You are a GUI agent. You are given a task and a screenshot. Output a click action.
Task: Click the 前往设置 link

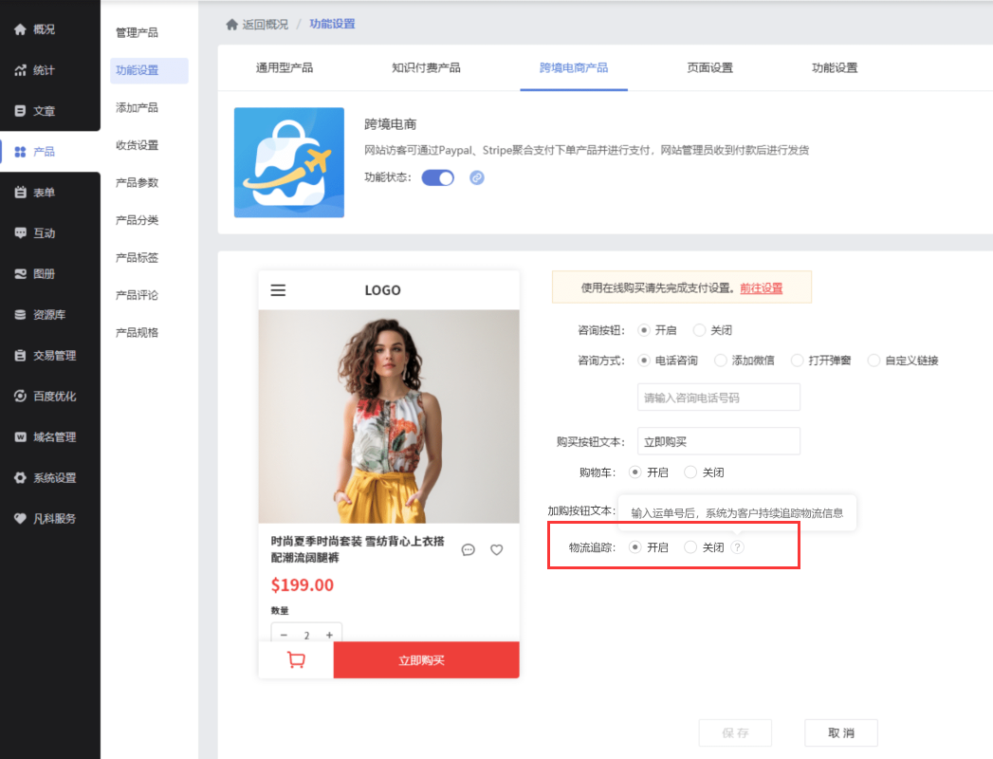point(761,287)
